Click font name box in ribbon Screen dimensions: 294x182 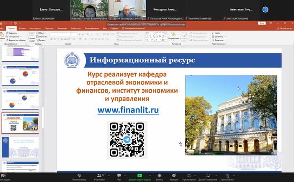tap(60, 34)
